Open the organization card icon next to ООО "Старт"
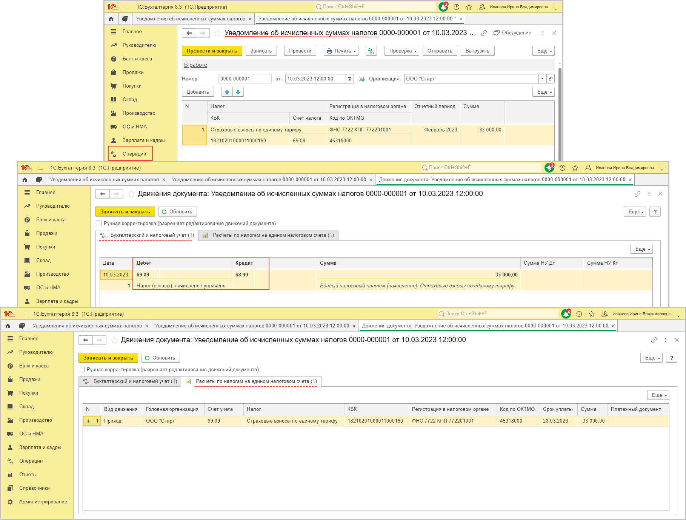Viewport: 686px width, 520px height. (551, 79)
